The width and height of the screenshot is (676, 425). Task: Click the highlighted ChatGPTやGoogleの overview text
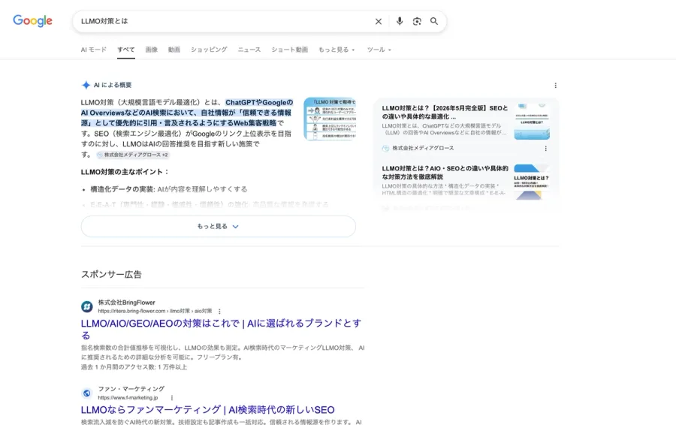(259, 102)
